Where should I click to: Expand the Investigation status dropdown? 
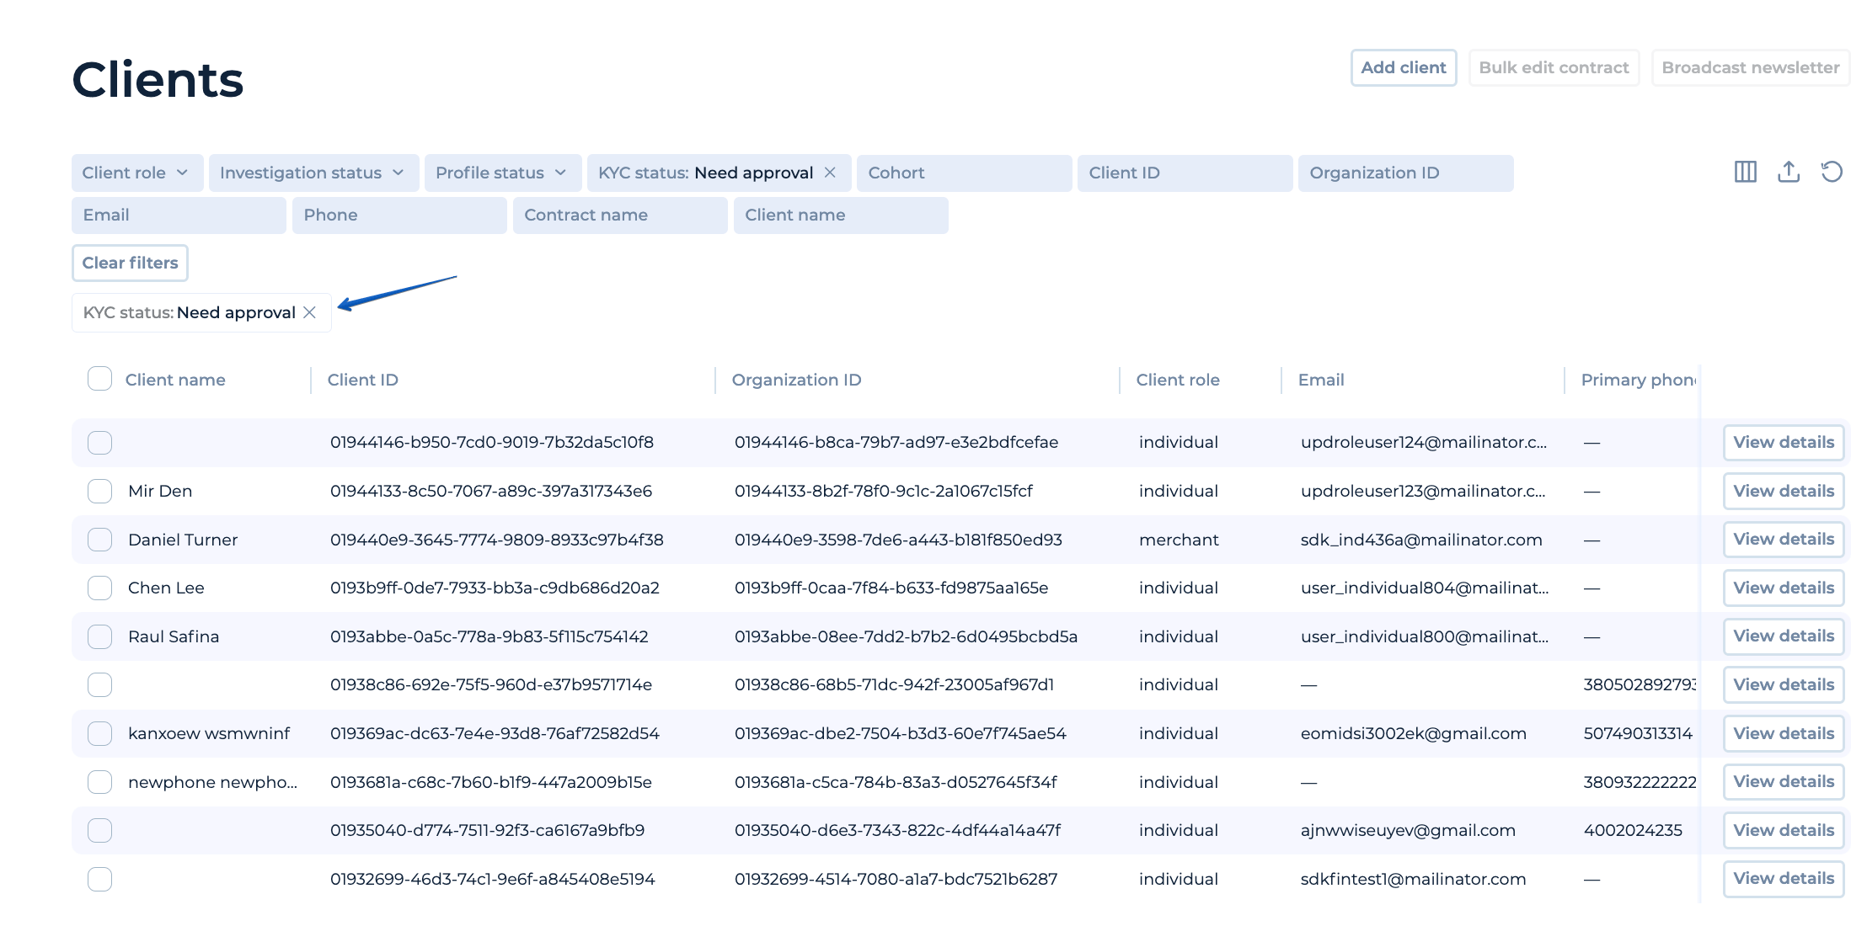pos(313,173)
